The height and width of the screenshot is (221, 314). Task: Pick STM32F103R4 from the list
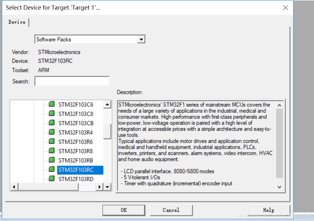tap(76, 133)
